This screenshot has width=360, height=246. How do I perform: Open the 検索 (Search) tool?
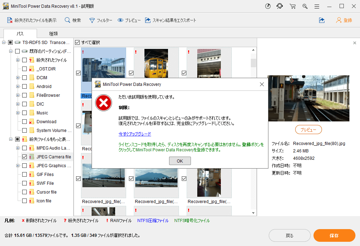(67, 20)
